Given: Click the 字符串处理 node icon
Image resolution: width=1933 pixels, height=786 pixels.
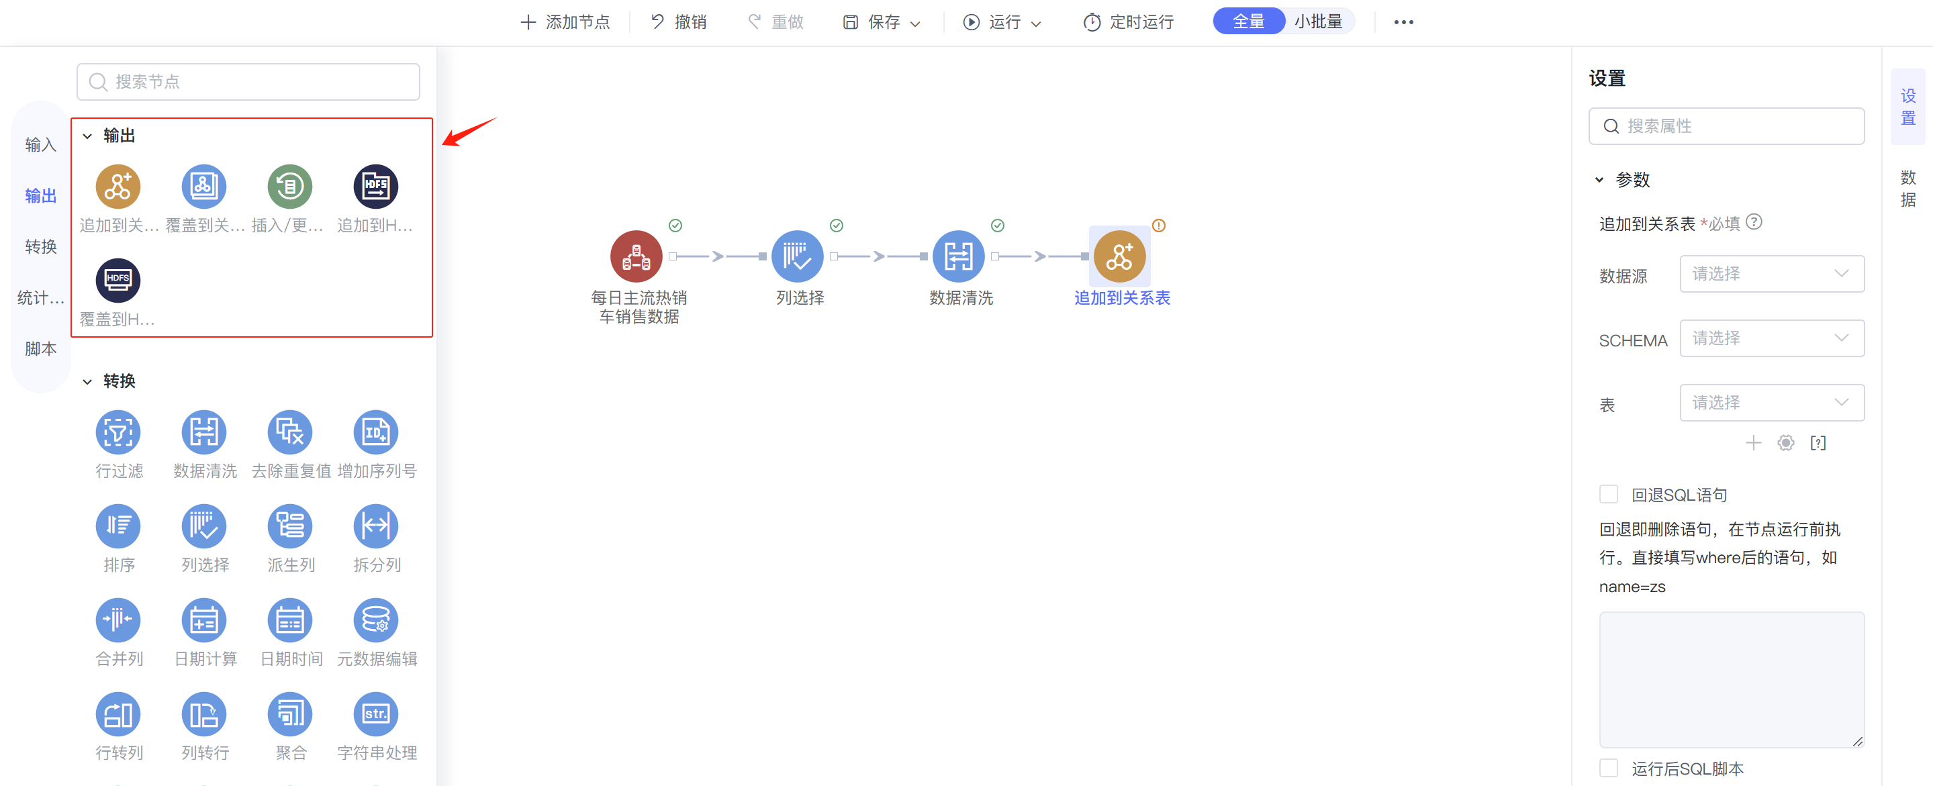Looking at the screenshot, I should (x=376, y=714).
